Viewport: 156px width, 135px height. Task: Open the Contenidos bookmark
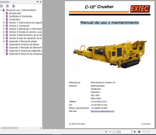pos(14,19)
